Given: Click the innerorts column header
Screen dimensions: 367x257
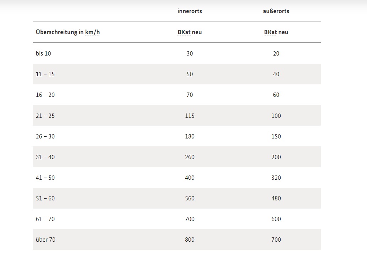Looking at the screenshot, I should pyautogui.click(x=190, y=11).
